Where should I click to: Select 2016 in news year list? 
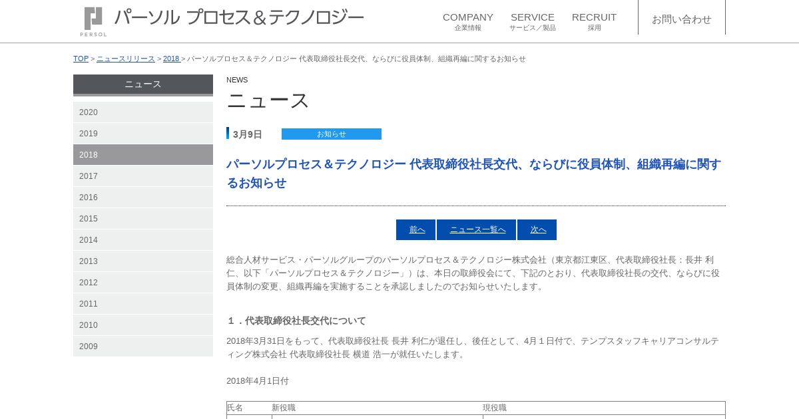143,198
